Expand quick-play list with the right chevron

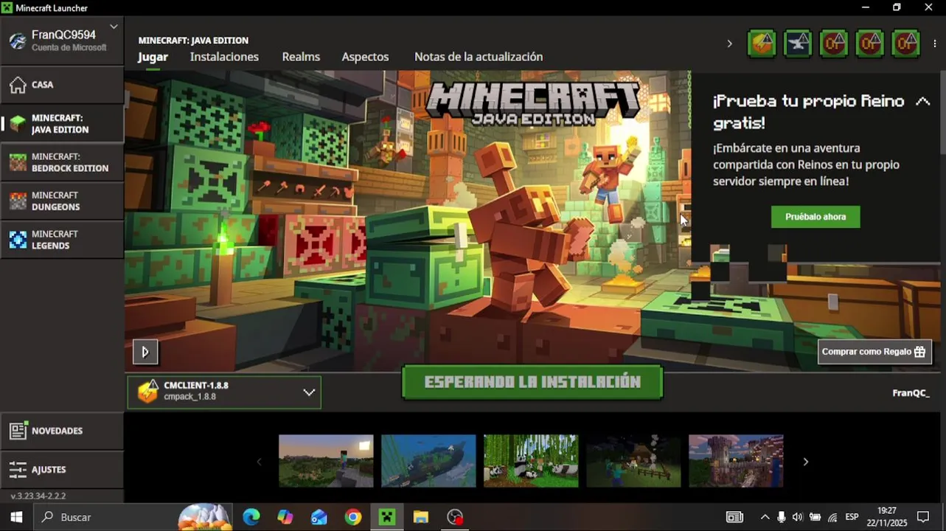click(x=729, y=44)
